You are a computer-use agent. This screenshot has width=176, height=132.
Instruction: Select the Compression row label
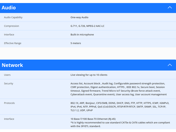[x=12, y=26]
